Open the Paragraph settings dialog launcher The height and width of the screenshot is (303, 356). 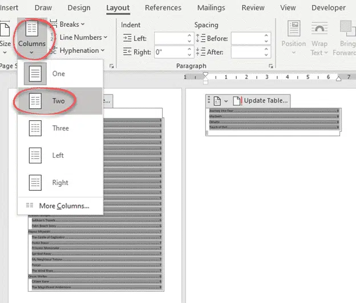coord(271,66)
